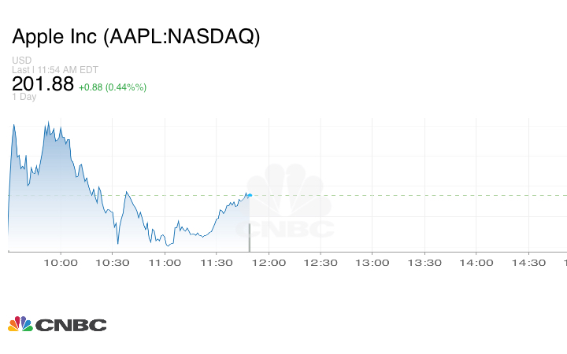The width and height of the screenshot is (567, 354).
Task: Select the 1 Day range label
Action: point(24,97)
